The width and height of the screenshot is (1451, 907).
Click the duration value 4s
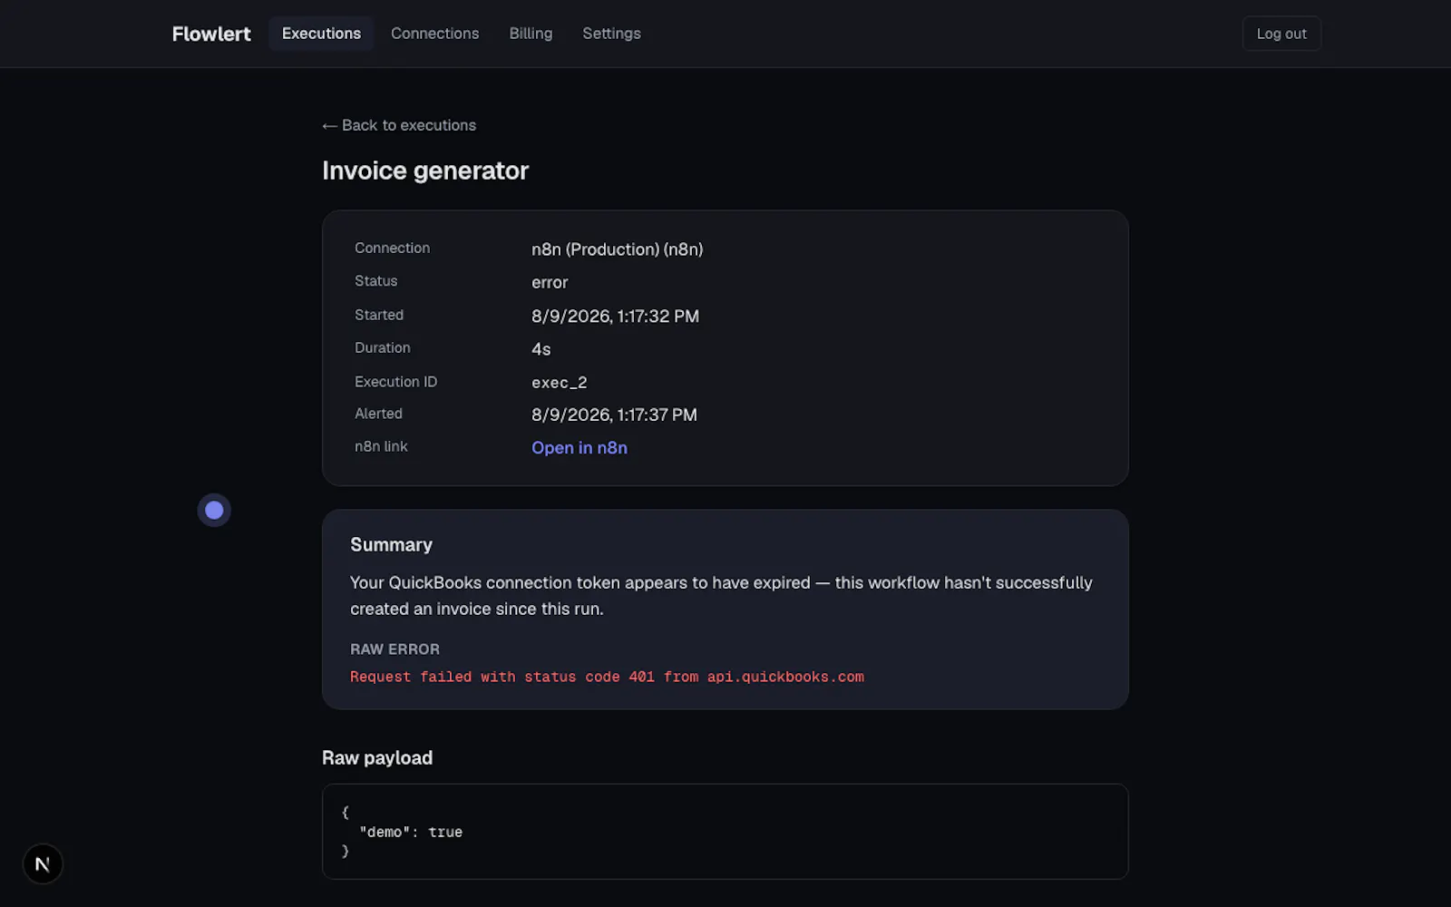(541, 349)
